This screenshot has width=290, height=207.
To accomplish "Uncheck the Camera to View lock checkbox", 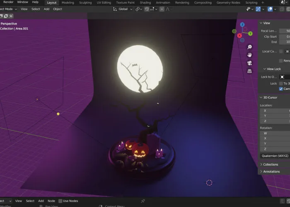I will click(281, 89).
